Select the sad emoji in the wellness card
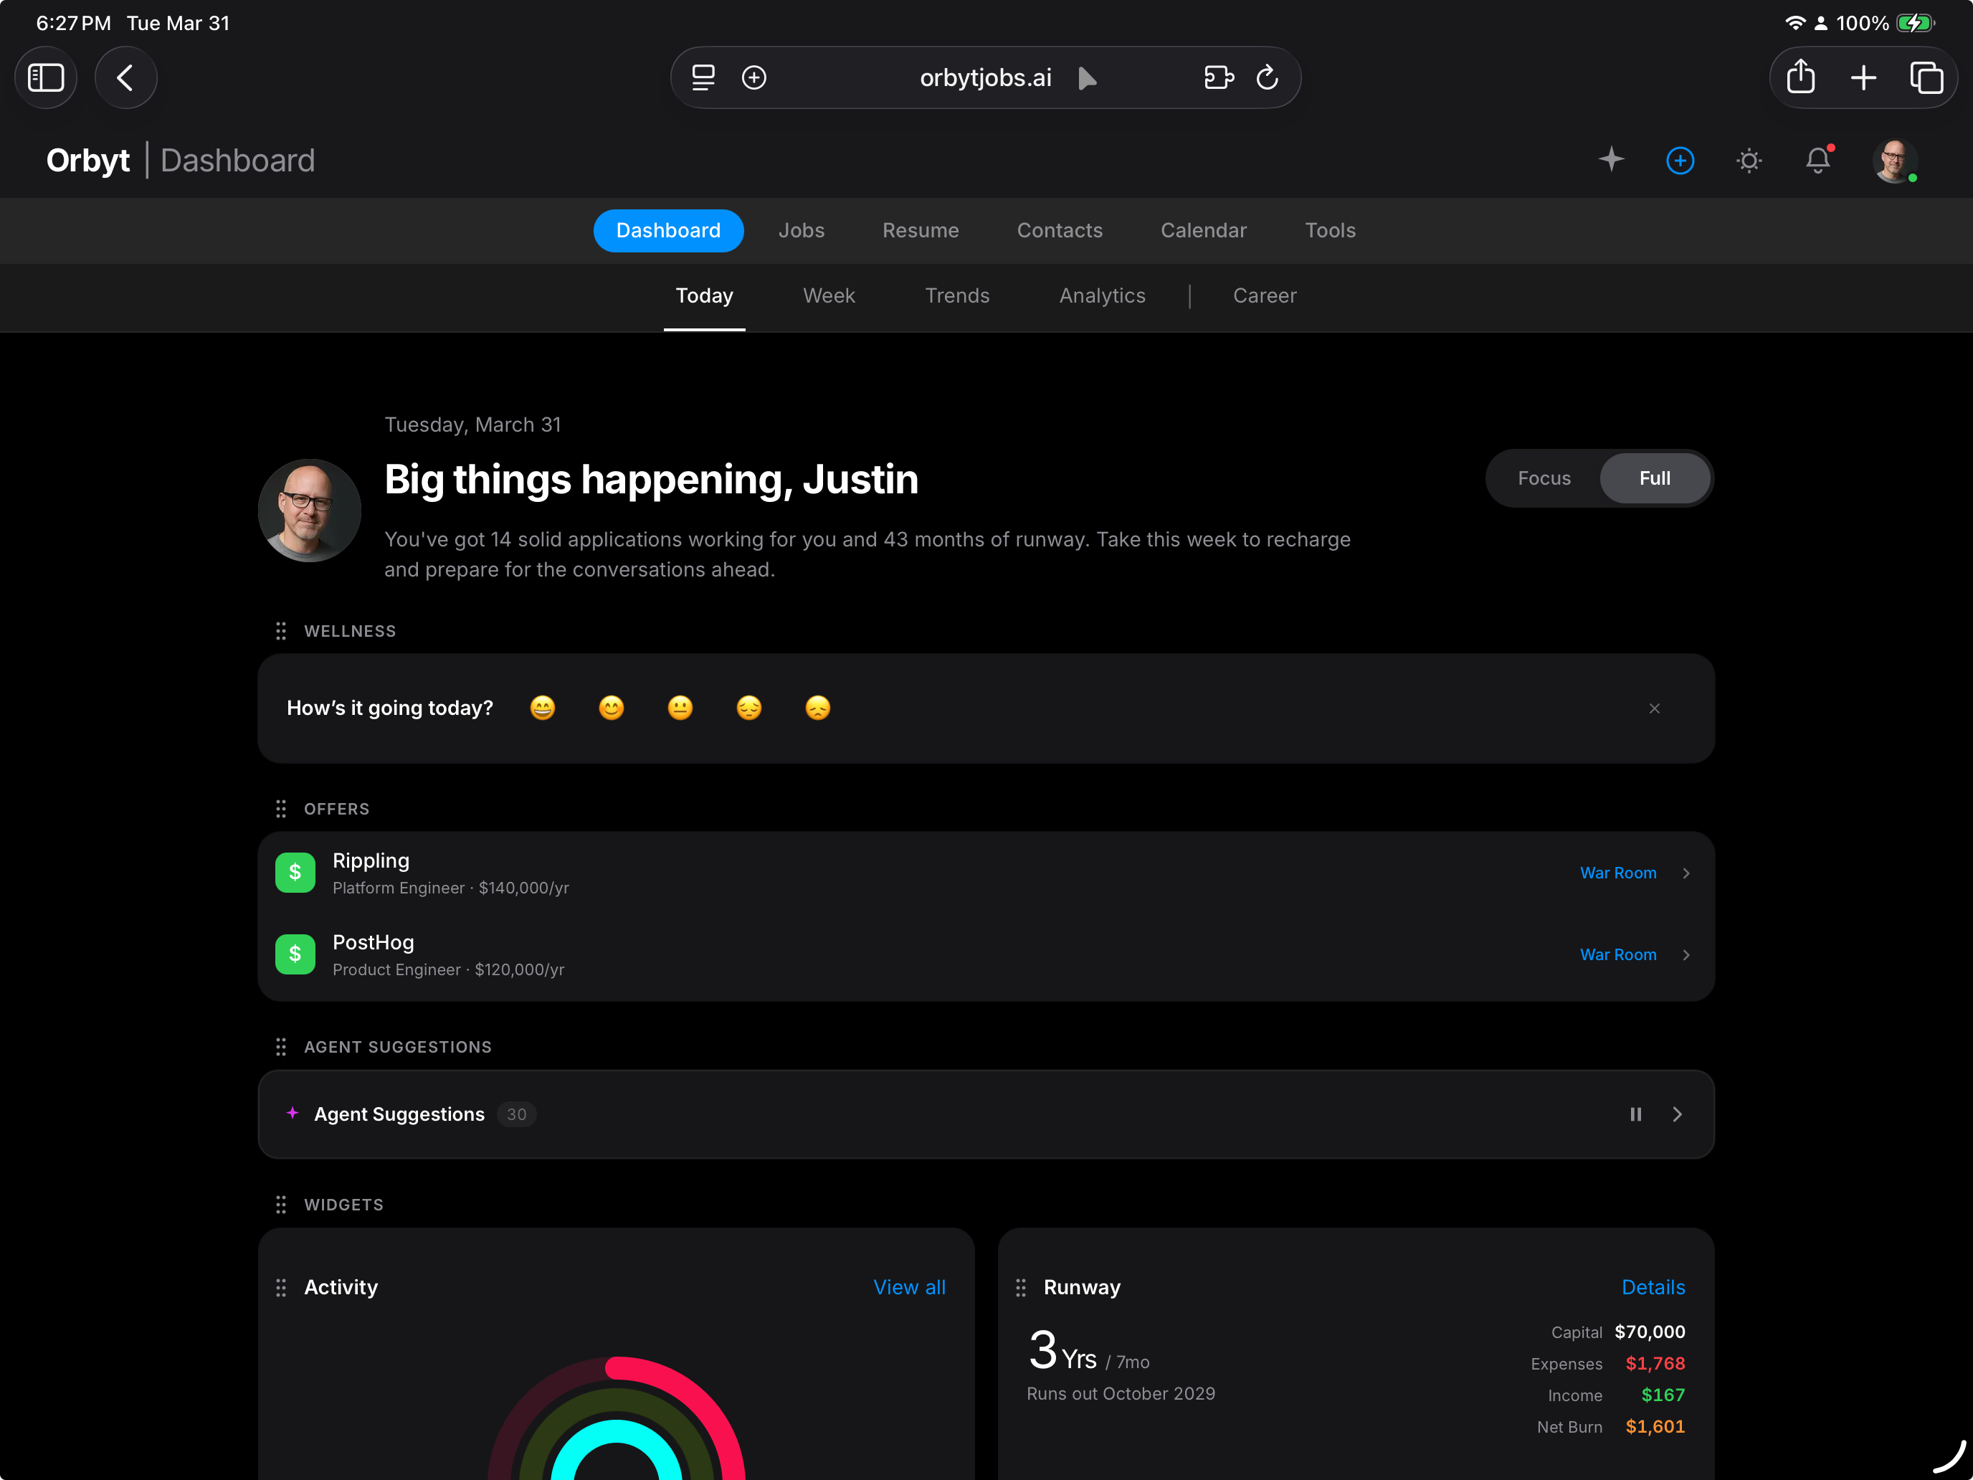Screen dimensions: 1973x1480 (817, 708)
